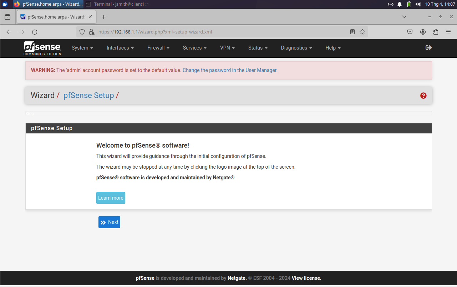Screen dimensions: 457x287
Task: Click the browser Forward arrow
Action: [x=22, y=32]
